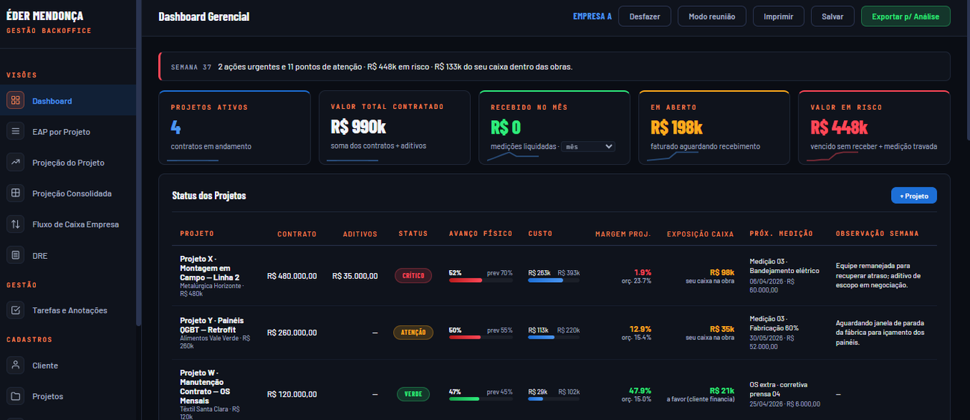Click the Salvar button in header
Image resolution: width=970 pixels, height=420 pixels.
[x=832, y=16]
